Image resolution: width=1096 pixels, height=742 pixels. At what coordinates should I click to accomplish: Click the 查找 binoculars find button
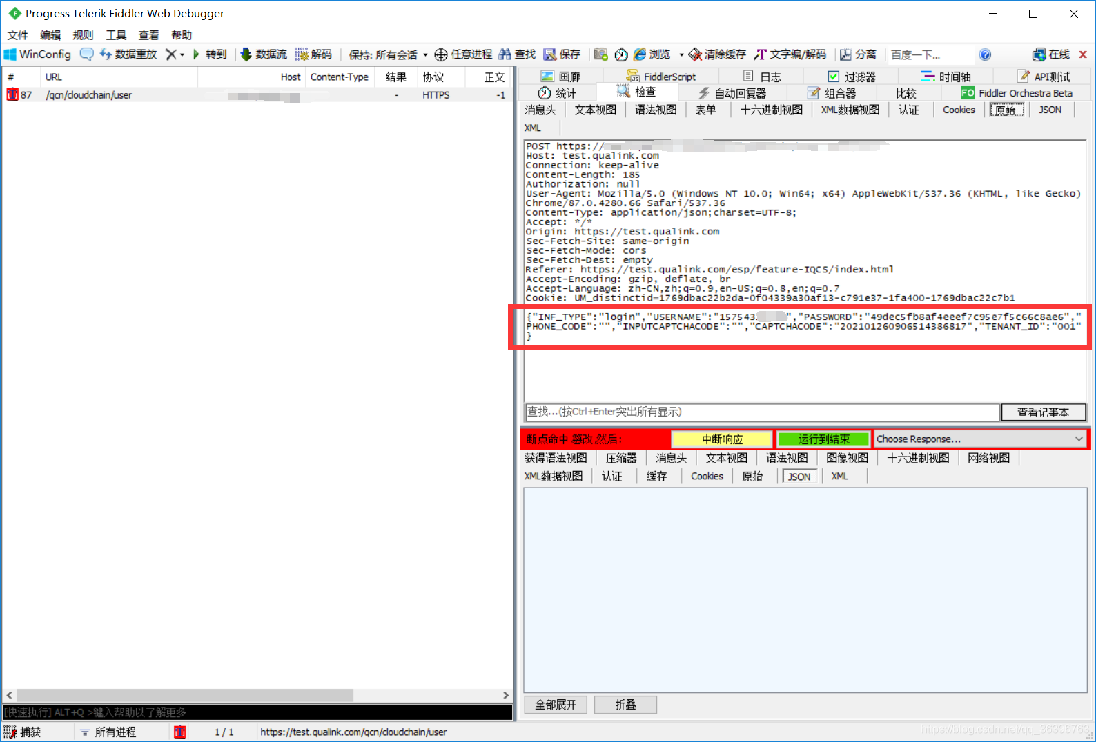pos(518,54)
